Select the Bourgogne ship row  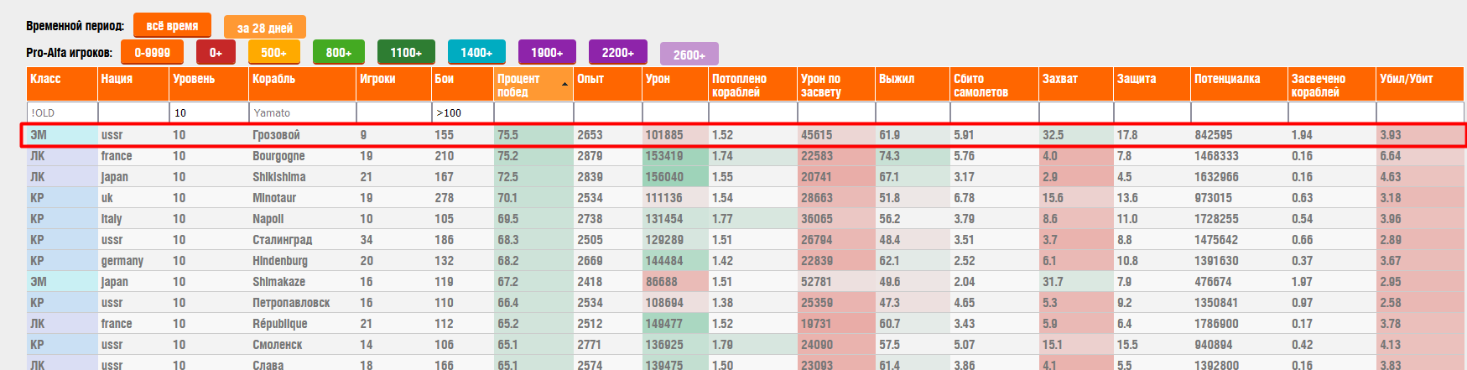[278, 156]
